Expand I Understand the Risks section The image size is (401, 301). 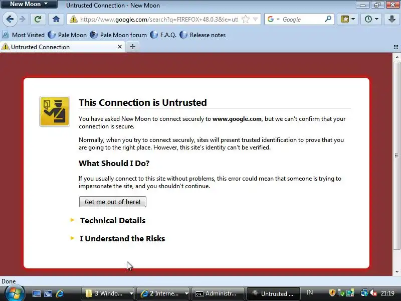point(122,239)
